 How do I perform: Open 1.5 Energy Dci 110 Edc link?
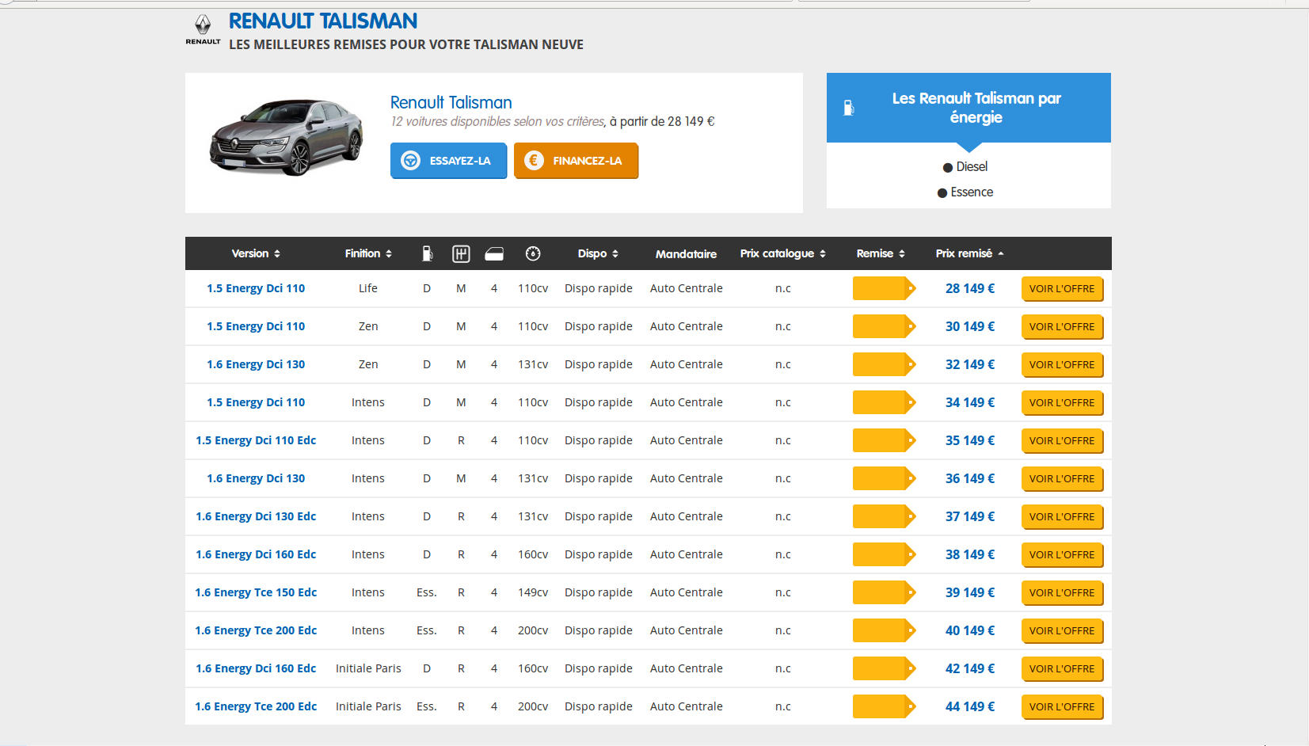256,440
